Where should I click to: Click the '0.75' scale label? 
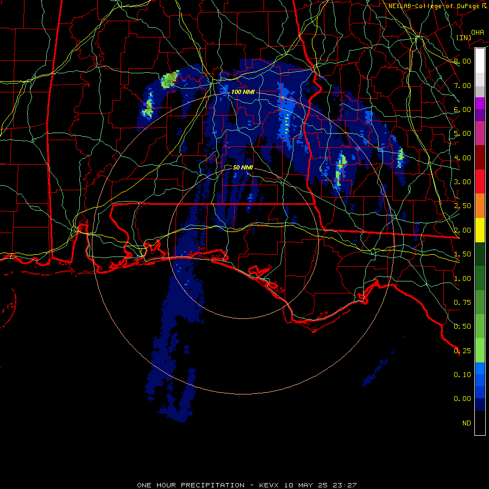click(x=462, y=303)
